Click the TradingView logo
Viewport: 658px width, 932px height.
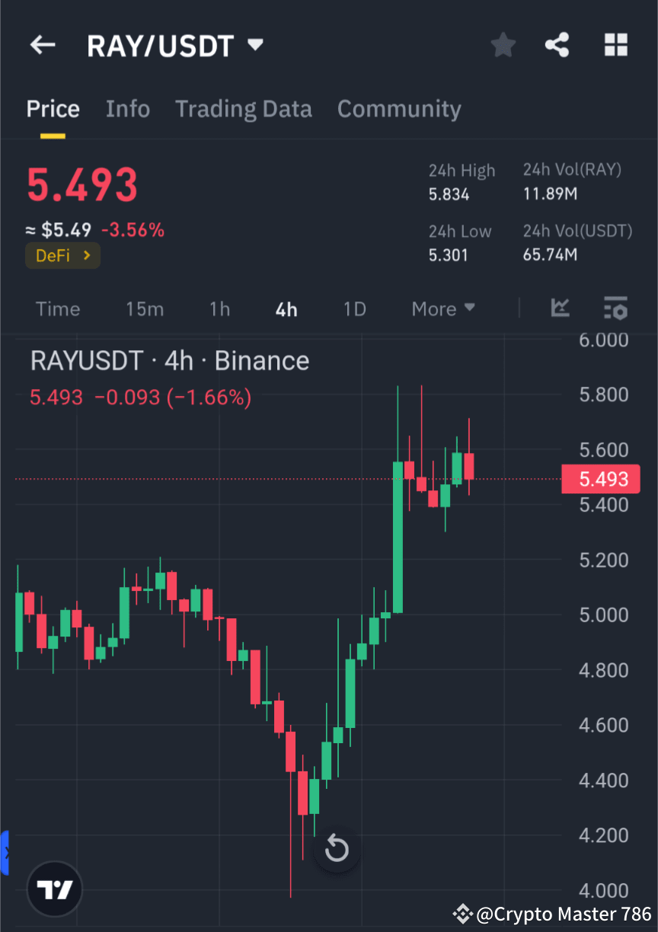(x=53, y=888)
